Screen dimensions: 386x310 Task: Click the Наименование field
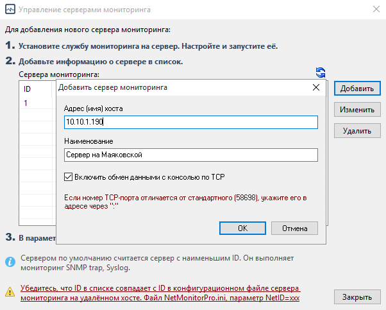pos(190,155)
